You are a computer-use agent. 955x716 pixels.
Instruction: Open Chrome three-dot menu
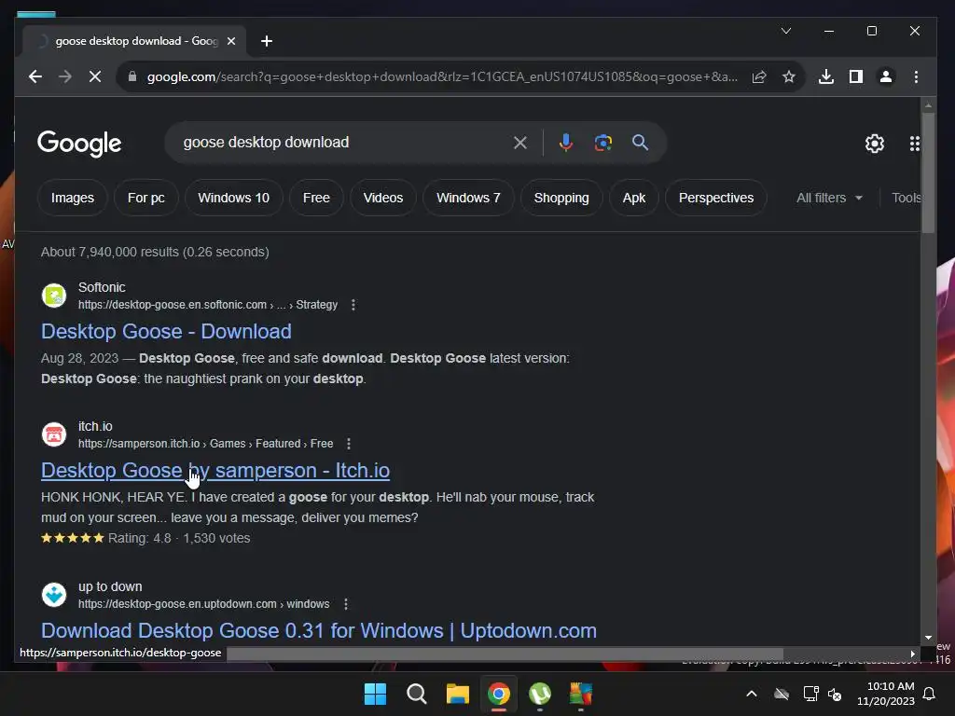[x=916, y=76]
